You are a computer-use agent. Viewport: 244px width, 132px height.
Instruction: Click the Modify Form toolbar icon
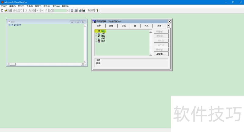pos(50,10)
